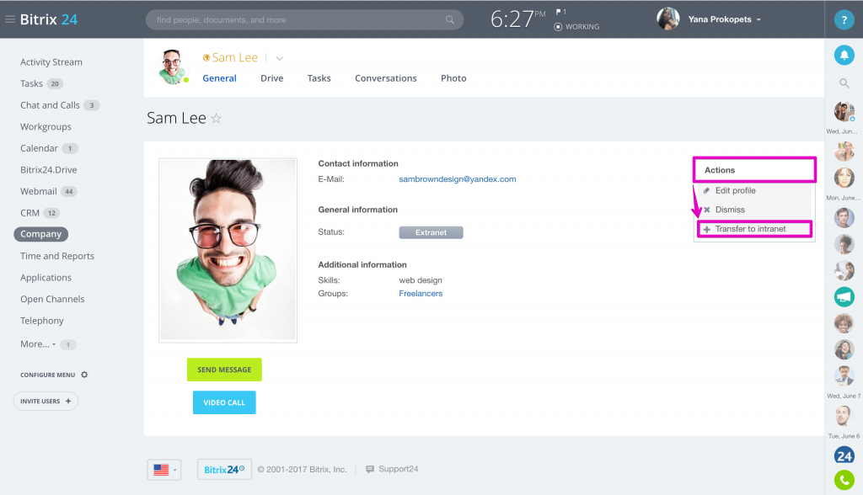This screenshot has width=863, height=495.
Task: Open Bitrix24.Drive in the sidebar
Action: 48,170
